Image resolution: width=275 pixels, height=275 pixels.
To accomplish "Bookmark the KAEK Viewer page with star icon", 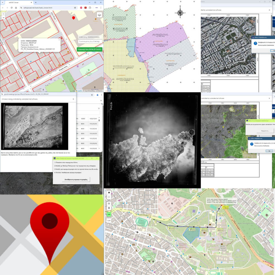I will tap(75, 8).
